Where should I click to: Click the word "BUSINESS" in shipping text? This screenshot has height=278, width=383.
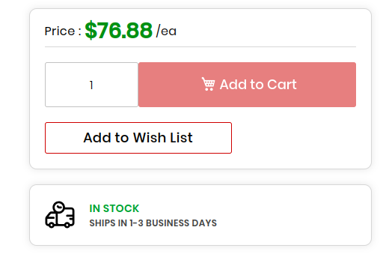pos(168,223)
